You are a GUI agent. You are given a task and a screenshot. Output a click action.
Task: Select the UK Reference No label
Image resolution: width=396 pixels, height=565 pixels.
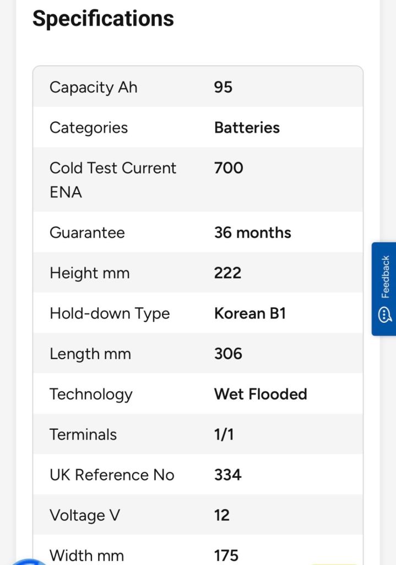tap(112, 475)
